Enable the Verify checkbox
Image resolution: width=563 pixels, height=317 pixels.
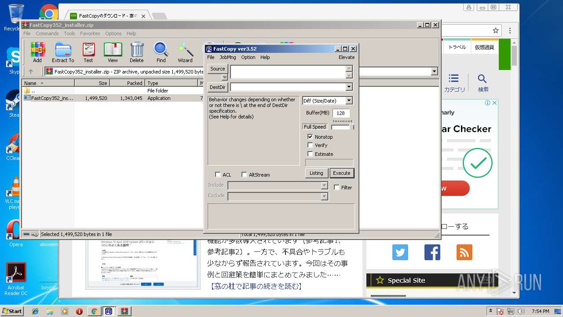310,145
